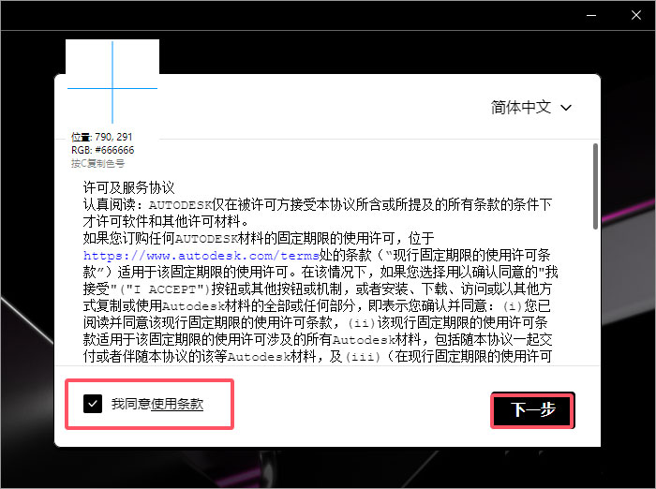The width and height of the screenshot is (656, 489).
Task: Click the 我同意 label next to checkbox
Action: coord(130,404)
